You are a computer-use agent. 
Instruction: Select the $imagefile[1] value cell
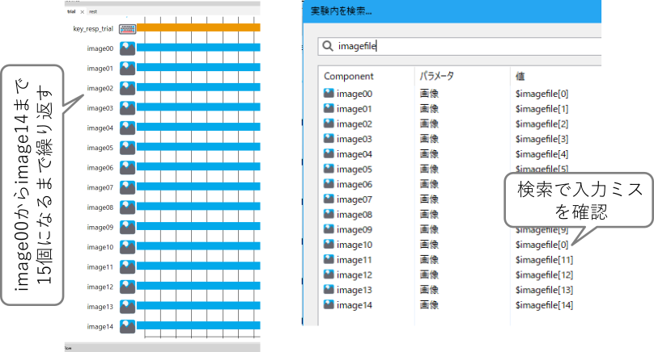coord(541,109)
